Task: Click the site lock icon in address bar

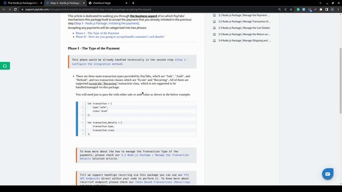Action: pos(22,10)
